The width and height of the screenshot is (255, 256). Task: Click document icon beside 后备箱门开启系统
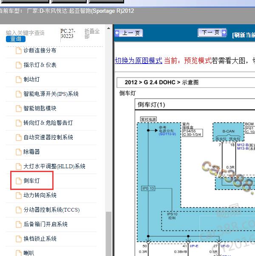pos(19,224)
